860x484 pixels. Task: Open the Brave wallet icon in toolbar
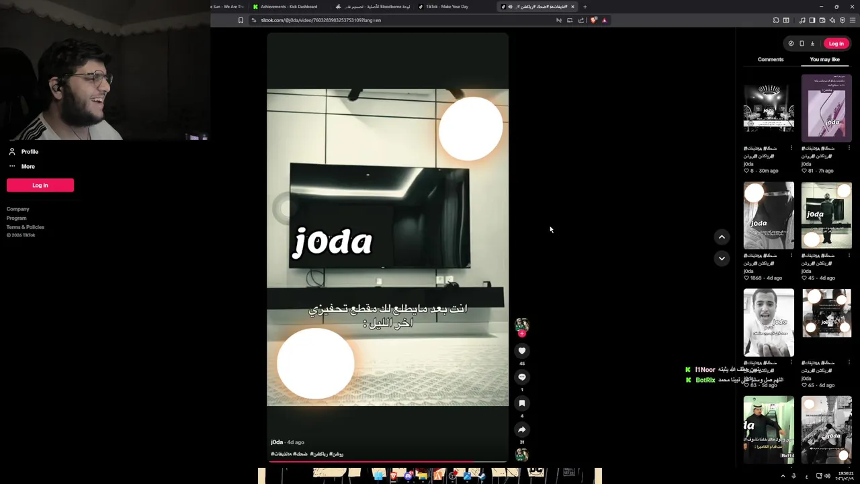[822, 20]
